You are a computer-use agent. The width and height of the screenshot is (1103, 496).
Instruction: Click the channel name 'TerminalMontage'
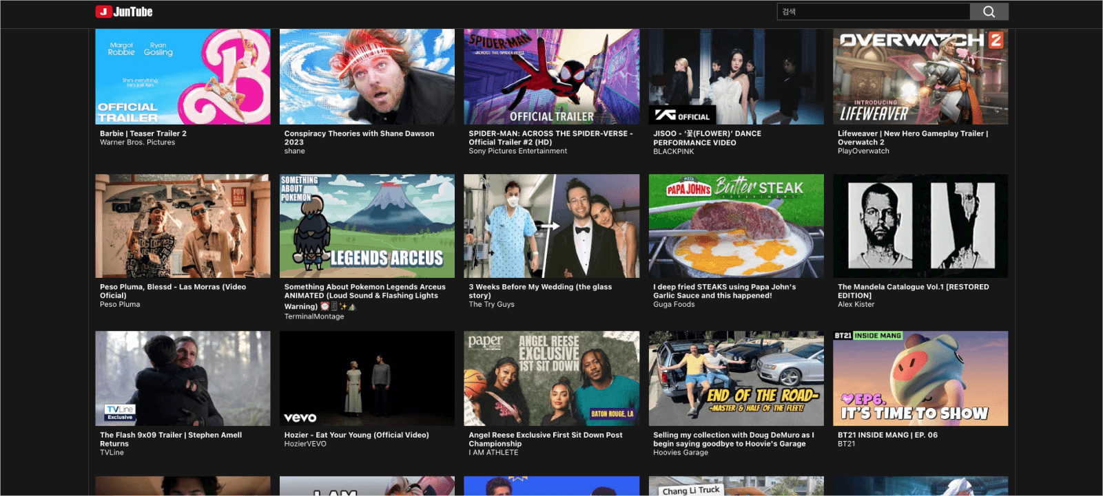click(x=314, y=316)
